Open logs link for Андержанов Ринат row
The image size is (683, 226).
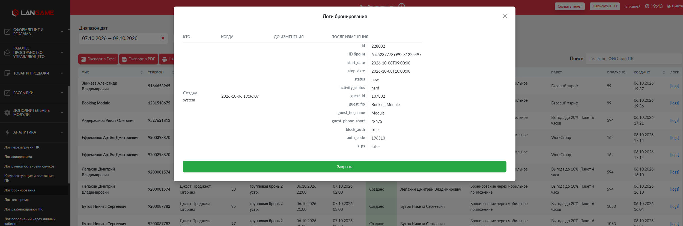675,120
